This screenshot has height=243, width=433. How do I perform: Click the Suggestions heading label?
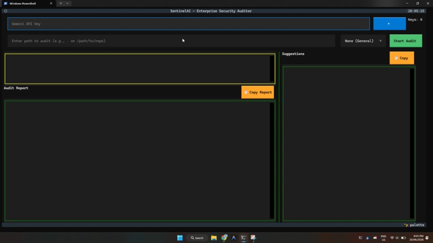293,54
